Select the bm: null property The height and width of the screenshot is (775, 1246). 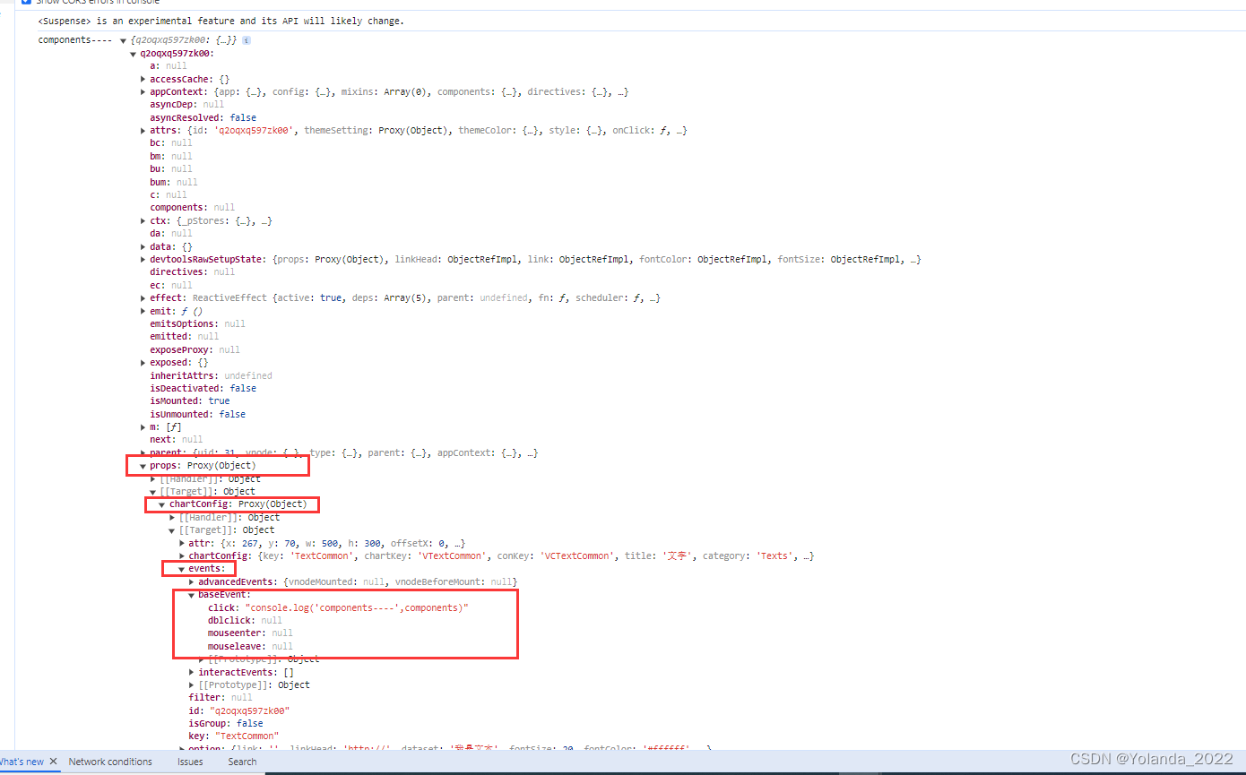pos(171,156)
